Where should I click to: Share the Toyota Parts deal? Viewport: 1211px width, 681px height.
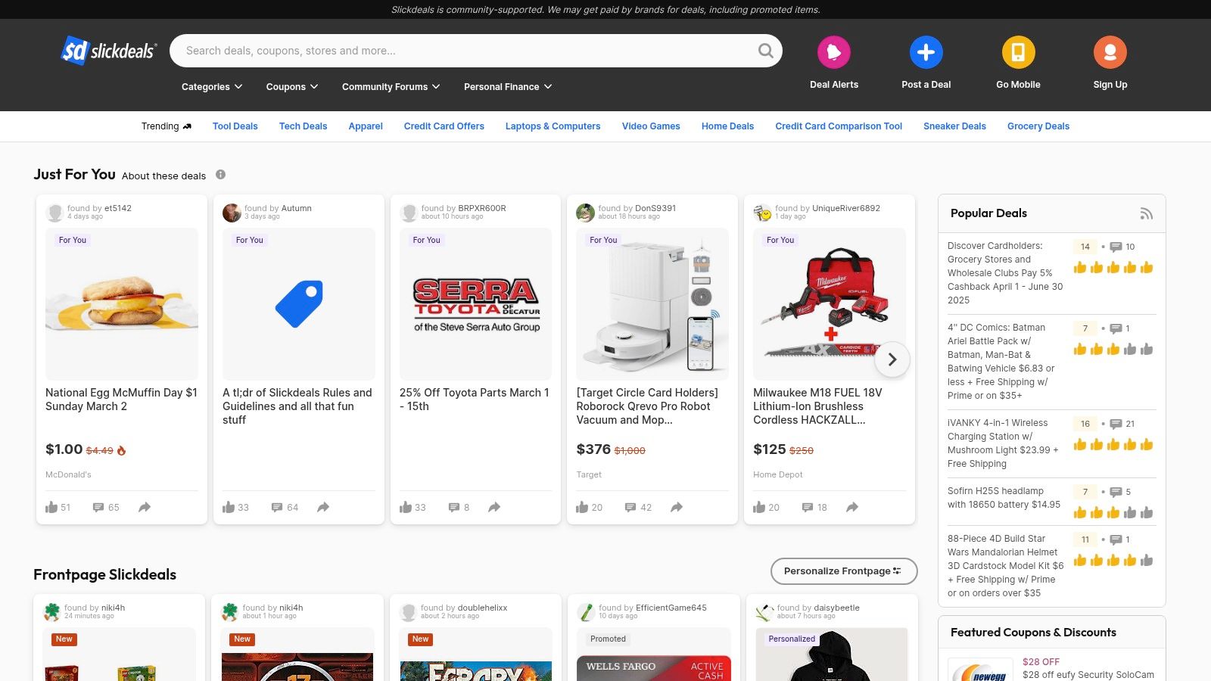pyautogui.click(x=494, y=507)
